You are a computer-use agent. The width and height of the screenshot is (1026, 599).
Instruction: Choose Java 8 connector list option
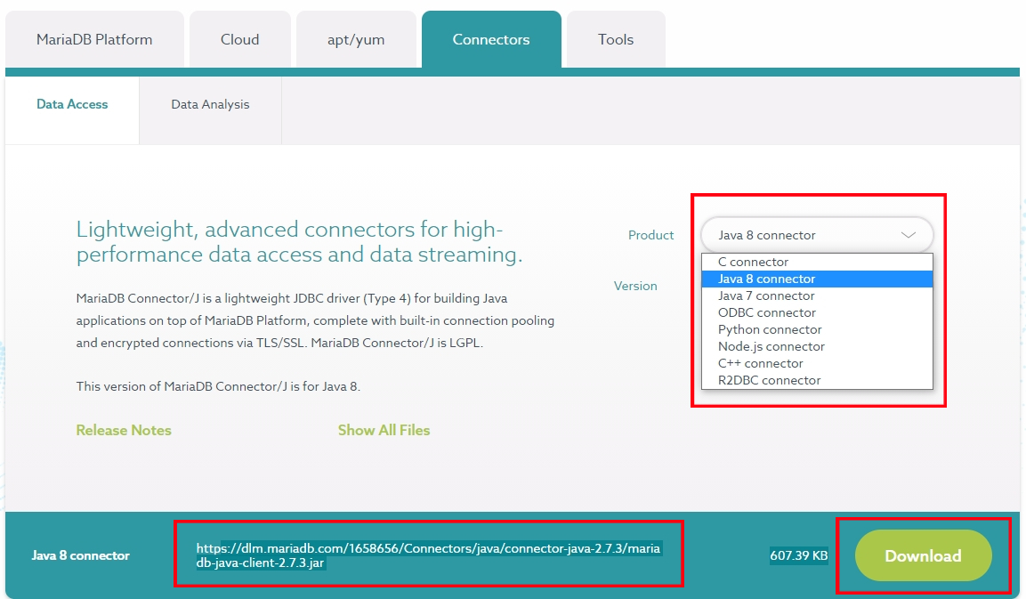pos(817,279)
